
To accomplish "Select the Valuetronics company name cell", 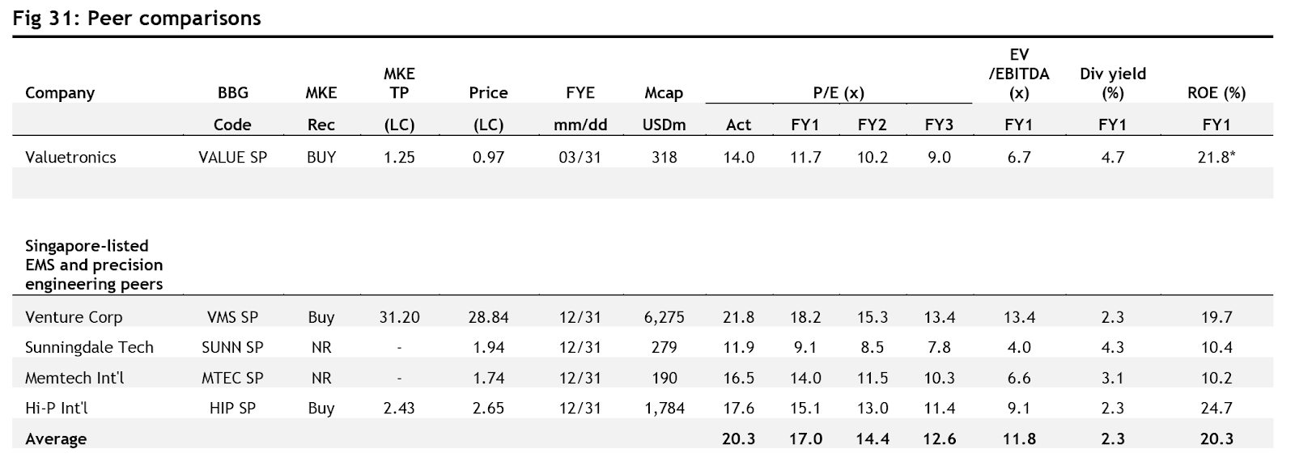I will point(70,157).
